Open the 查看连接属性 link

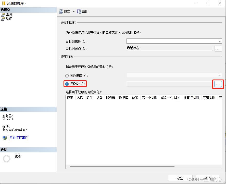pyautogui.click(x=19, y=137)
